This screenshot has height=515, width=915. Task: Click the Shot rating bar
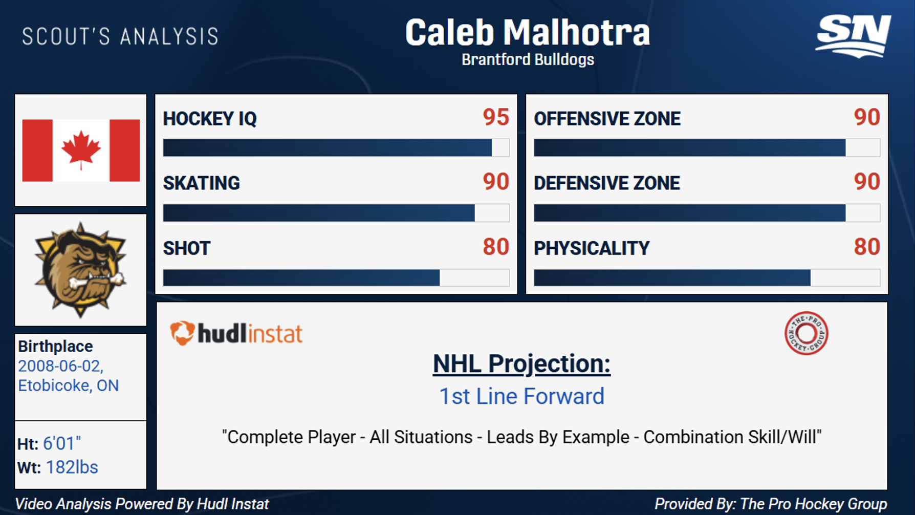pyautogui.click(x=336, y=278)
